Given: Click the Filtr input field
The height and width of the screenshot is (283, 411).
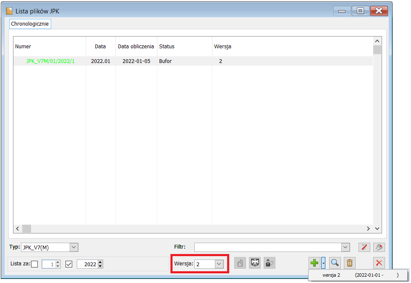Looking at the screenshot, I should click(x=268, y=247).
